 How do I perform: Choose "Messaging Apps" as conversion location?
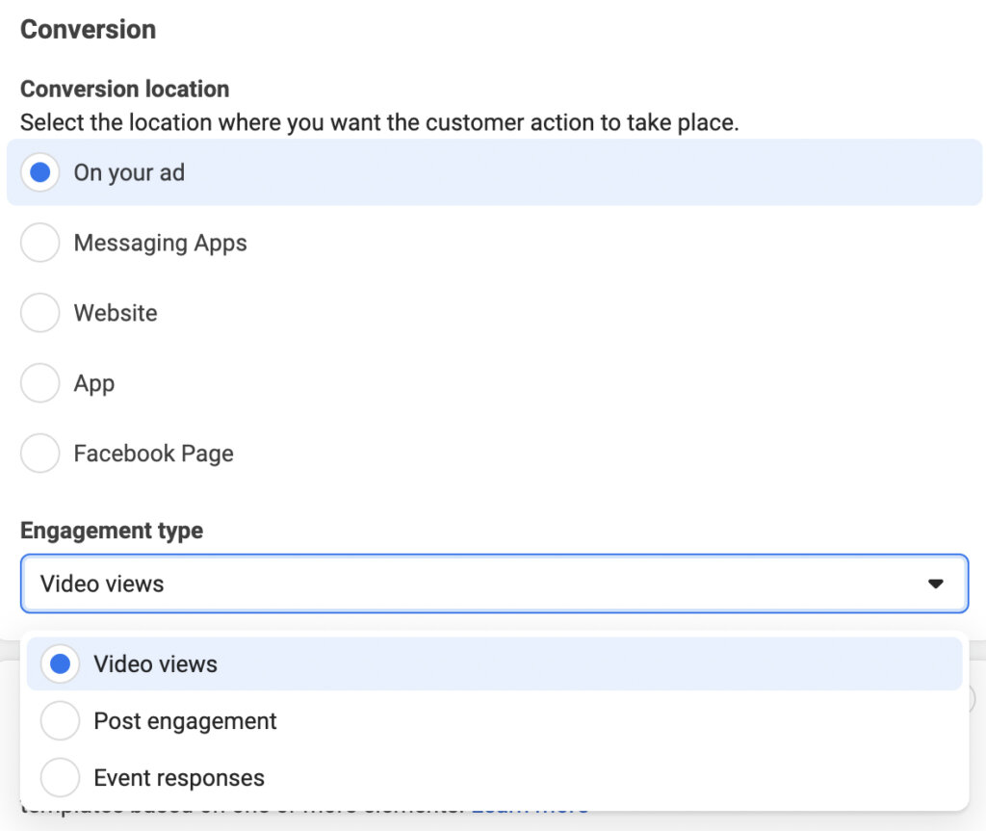[160, 243]
